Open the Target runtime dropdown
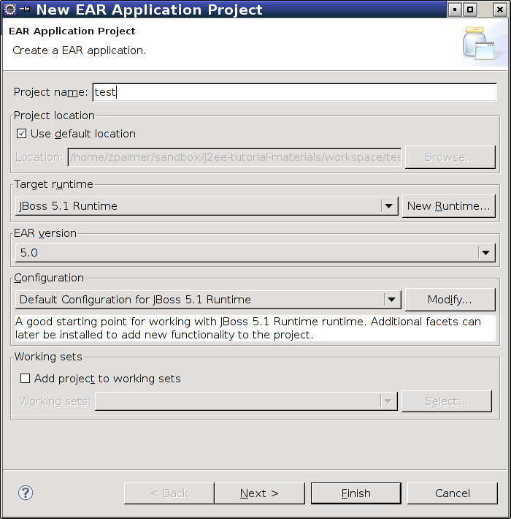Image resolution: width=511 pixels, height=519 pixels. pos(388,206)
